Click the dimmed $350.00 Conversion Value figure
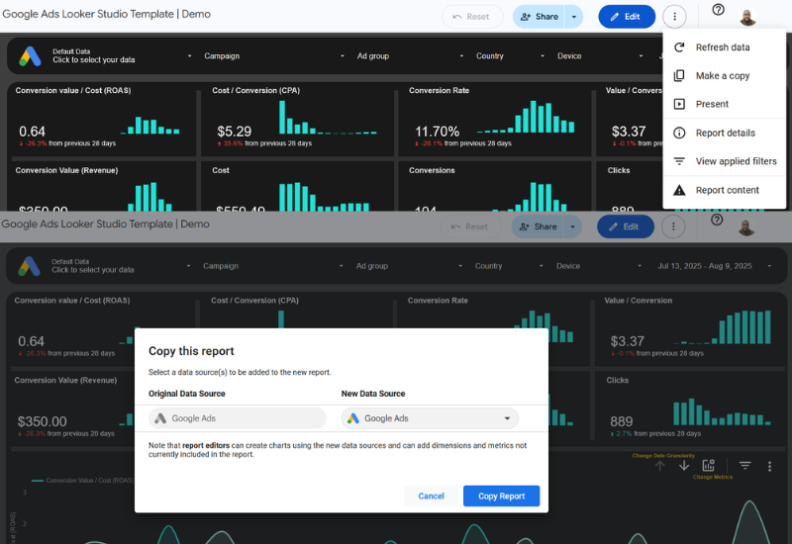 (x=42, y=421)
